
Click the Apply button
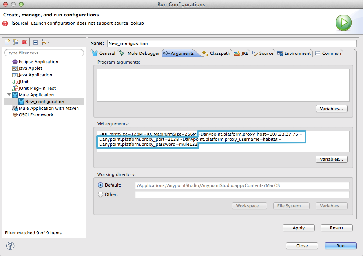(x=298, y=228)
